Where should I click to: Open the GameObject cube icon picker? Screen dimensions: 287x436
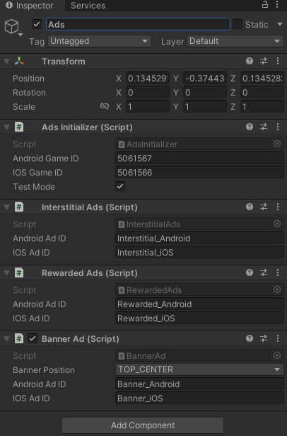pos(13,27)
